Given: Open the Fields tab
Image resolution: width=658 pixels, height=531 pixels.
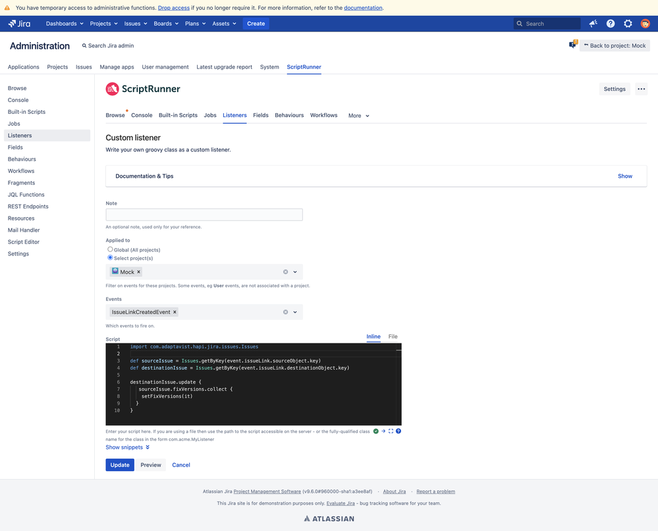Looking at the screenshot, I should [261, 115].
